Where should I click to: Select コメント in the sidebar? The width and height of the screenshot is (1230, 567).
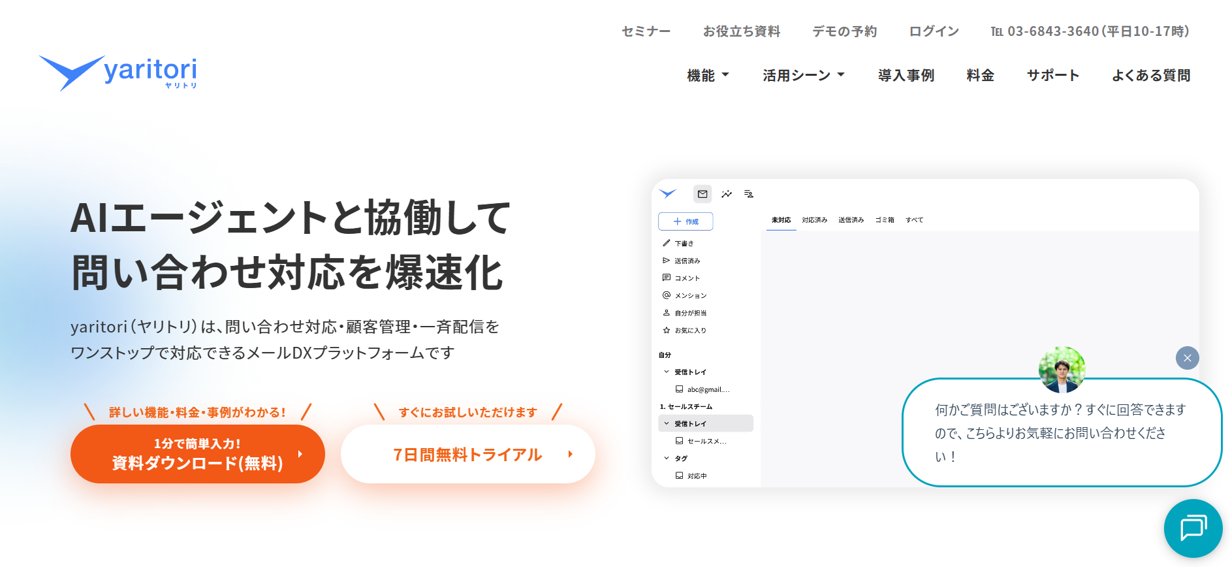click(687, 278)
